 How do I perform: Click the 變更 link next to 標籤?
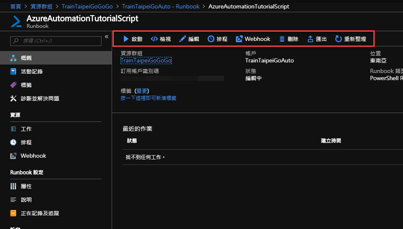[142, 91]
